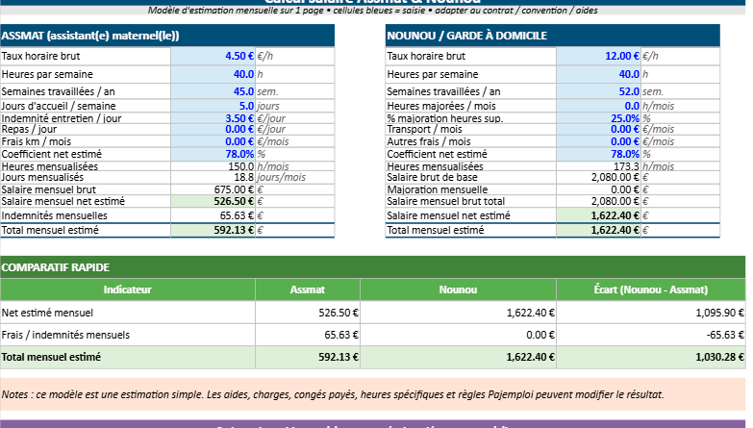The height and width of the screenshot is (428, 753).
Task: Click Assmat Salaire mensuel brut 675.00 €
Action: (x=213, y=189)
